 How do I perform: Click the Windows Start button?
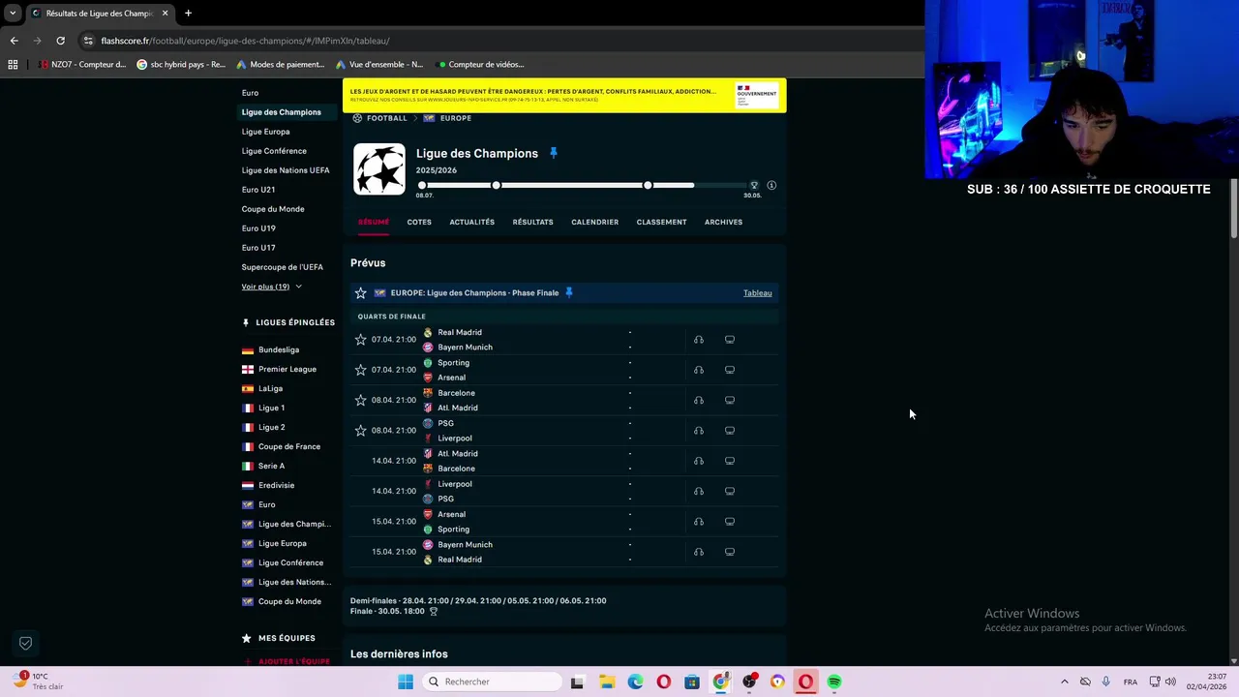tap(406, 682)
